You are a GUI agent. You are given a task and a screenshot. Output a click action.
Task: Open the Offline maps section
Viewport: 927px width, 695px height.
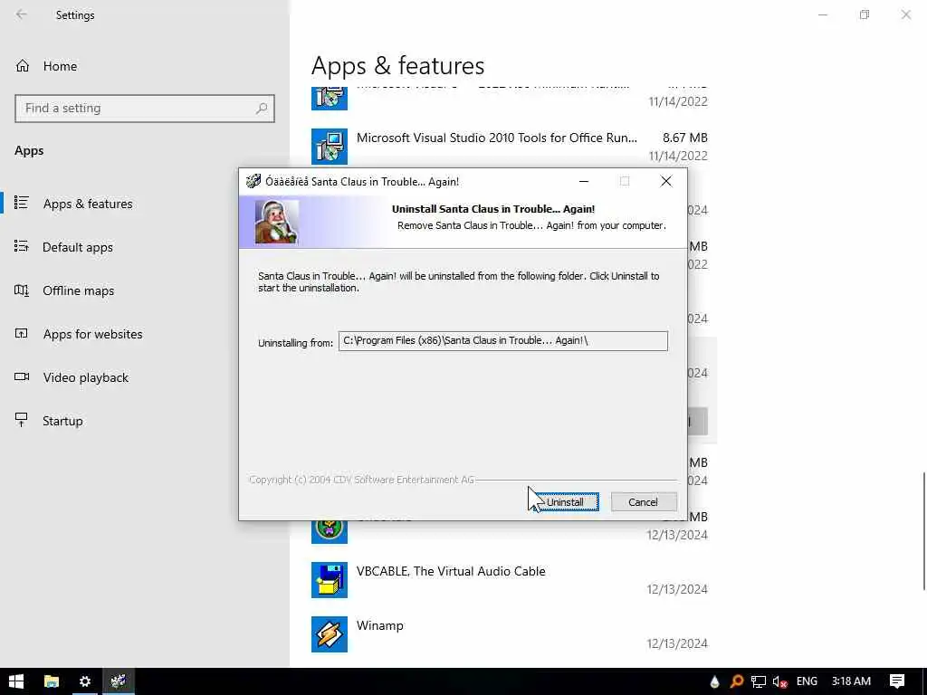[78, 290]
